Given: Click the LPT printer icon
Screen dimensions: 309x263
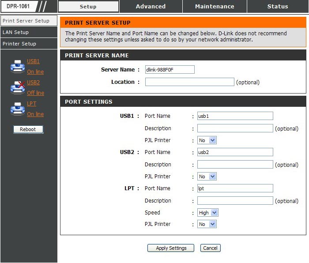Looking at the screenshot, I should (x=18, y=109).
